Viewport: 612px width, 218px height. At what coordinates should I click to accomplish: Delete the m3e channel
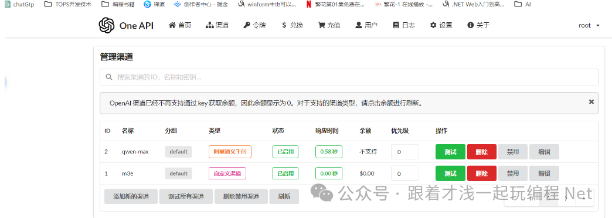tap(482, 173)
